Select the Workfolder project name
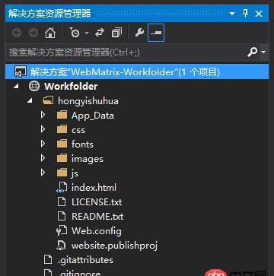274x276 pixels. [x=71, y=87]
